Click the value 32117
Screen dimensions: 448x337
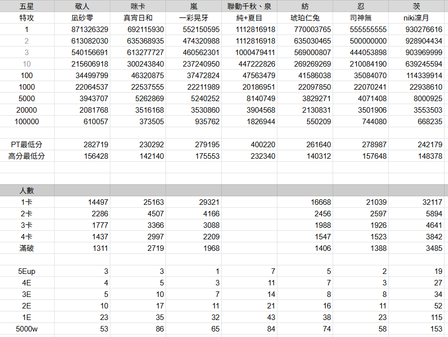point(432,202)
